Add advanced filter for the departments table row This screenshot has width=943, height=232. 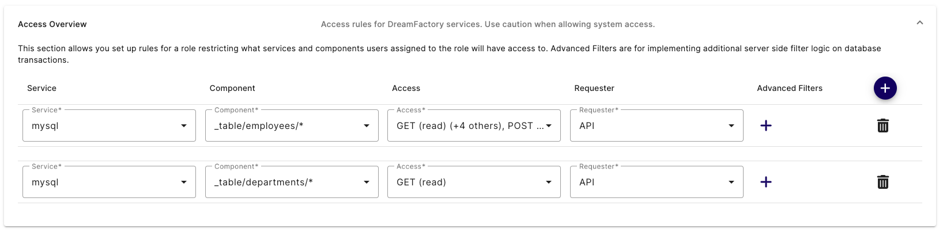pos(765,182)
